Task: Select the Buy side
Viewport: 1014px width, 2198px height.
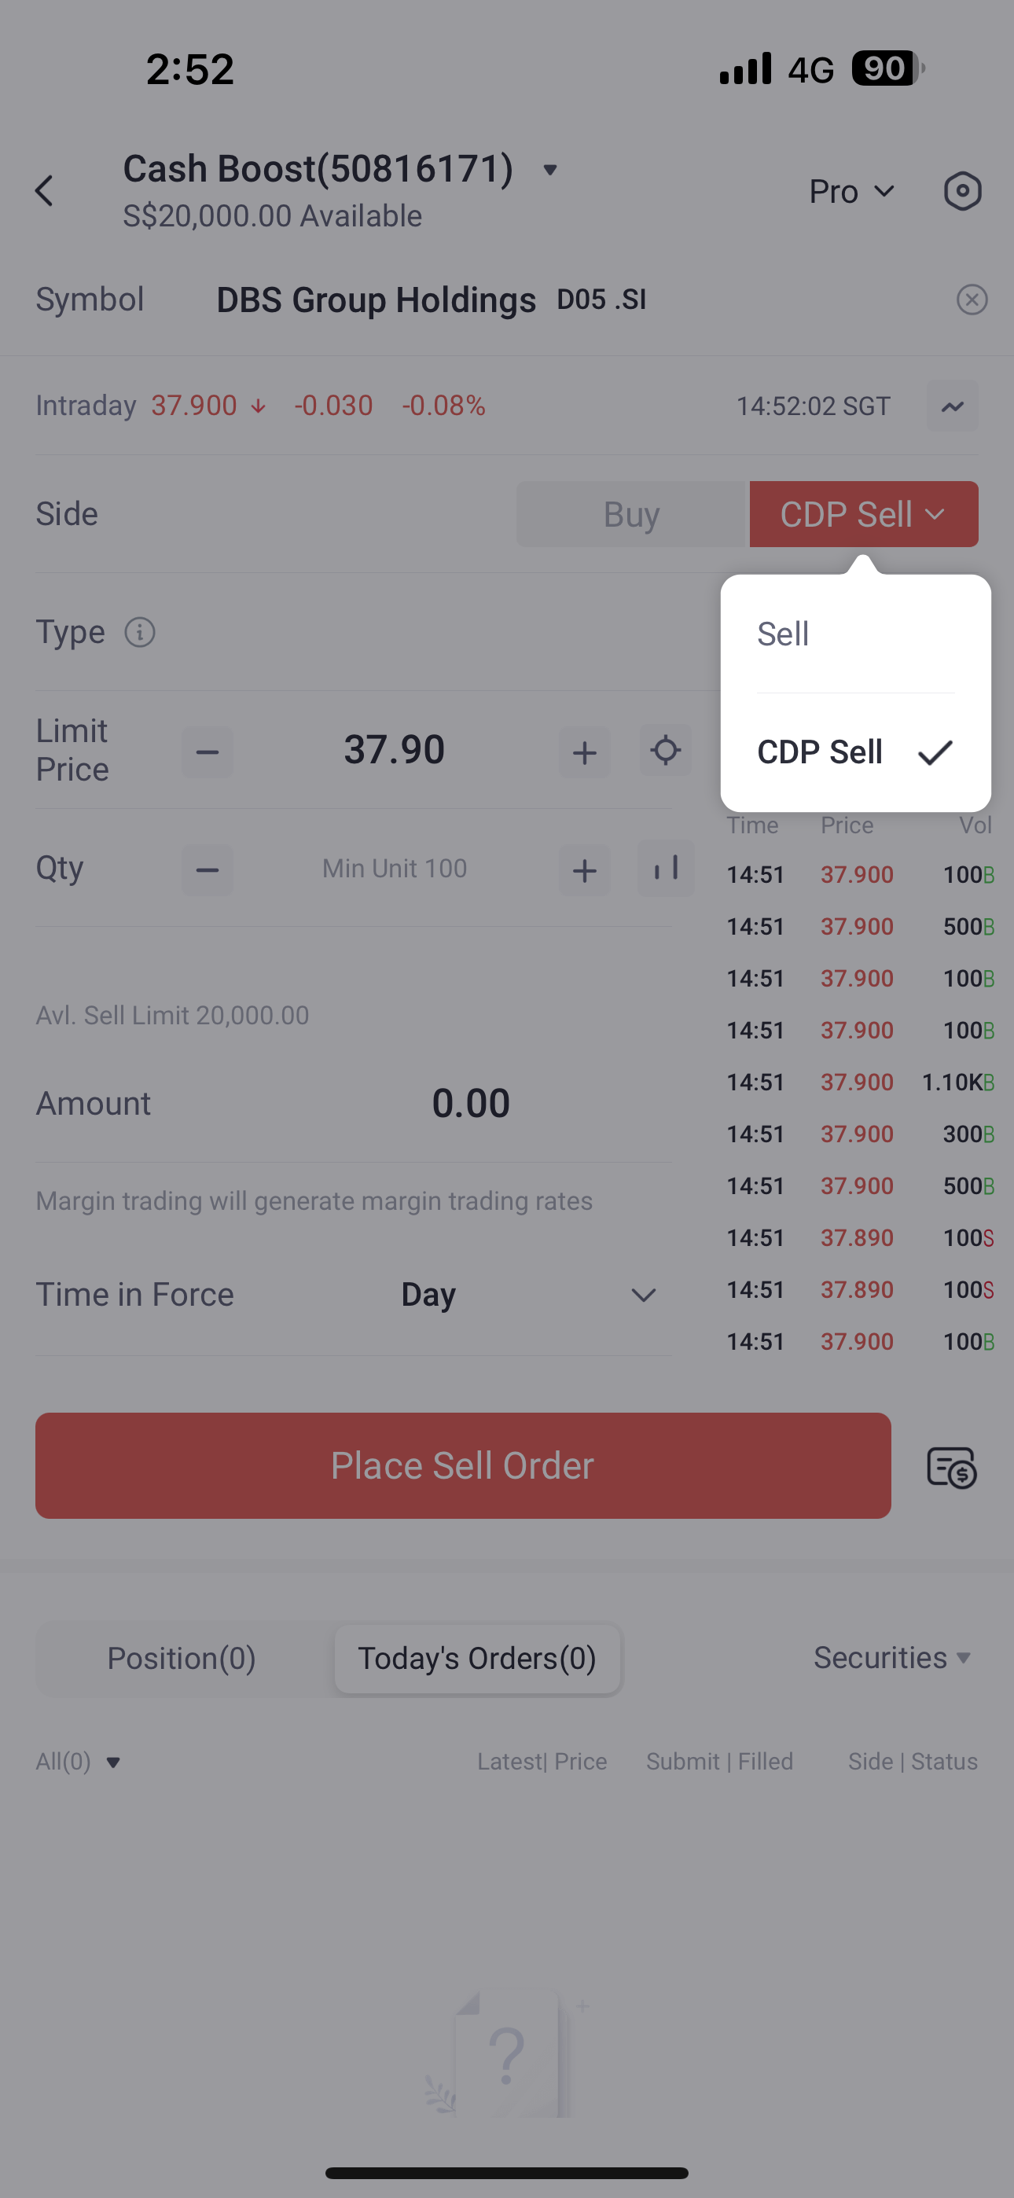Action: coord(632,514)
